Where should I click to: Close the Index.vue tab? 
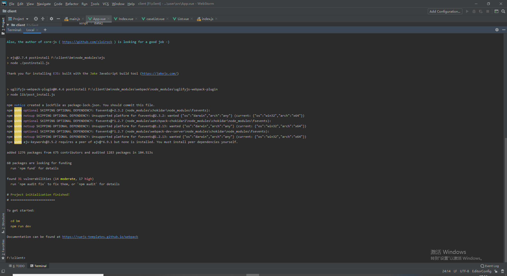[136, 19]
